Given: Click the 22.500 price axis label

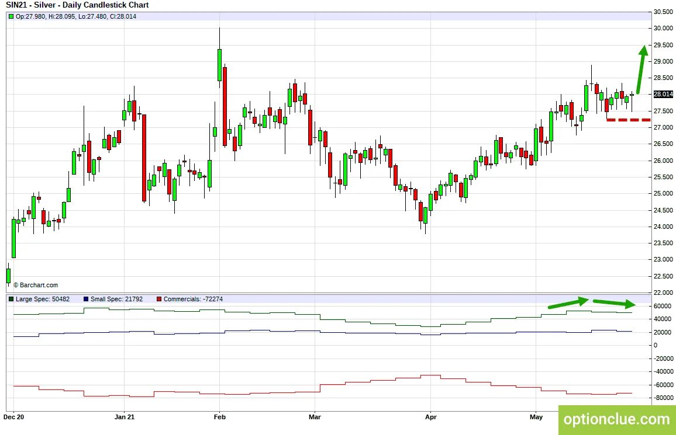Looking at the screenshot, I should pos(663,276).
